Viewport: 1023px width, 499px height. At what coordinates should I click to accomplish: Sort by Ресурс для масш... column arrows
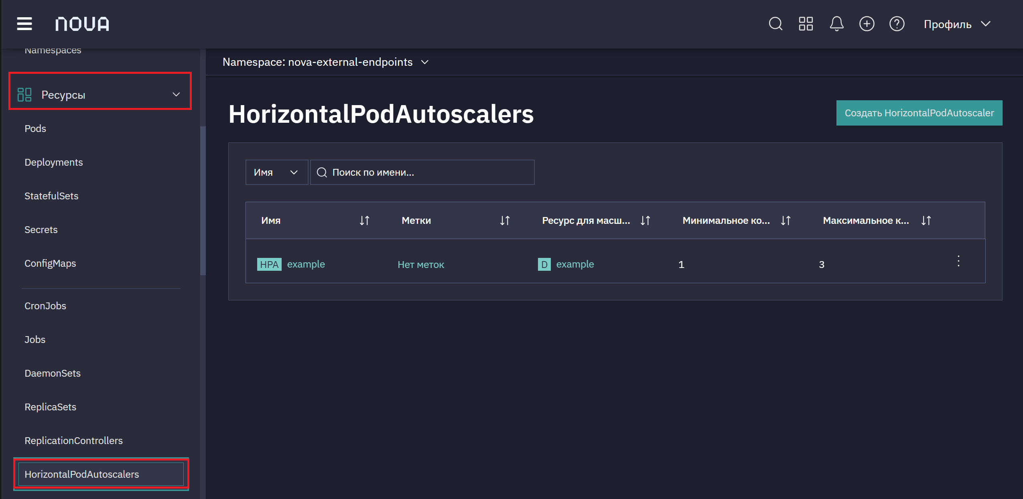[x=645, y=220]
